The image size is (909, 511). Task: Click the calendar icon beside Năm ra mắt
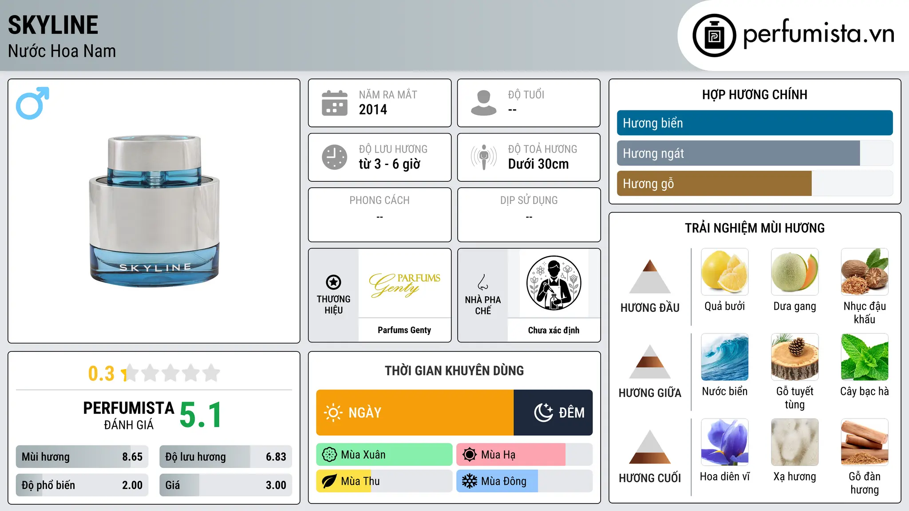click(335, 103)
